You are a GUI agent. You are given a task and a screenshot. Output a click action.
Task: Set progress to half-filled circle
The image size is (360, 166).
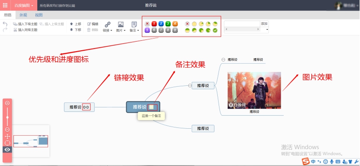tap(187, 30)
